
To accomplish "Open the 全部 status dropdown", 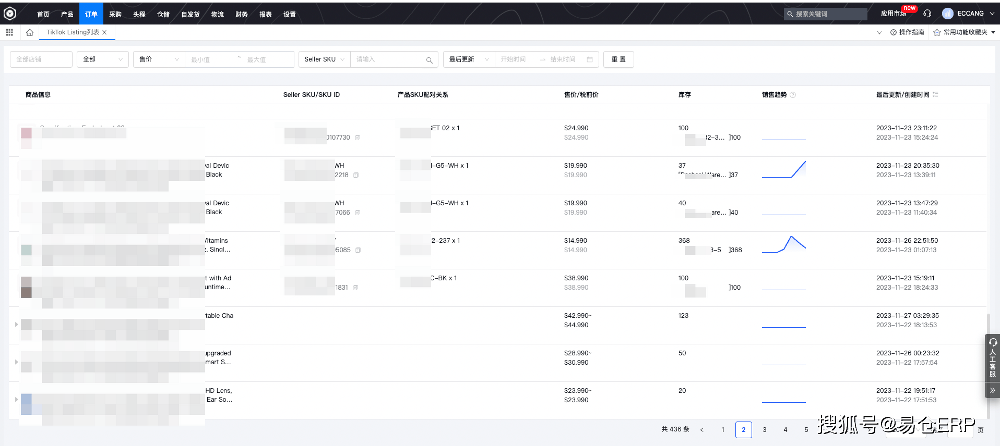I will click(103, 59).
